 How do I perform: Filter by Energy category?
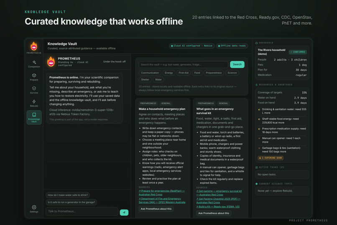click(169, 73)
